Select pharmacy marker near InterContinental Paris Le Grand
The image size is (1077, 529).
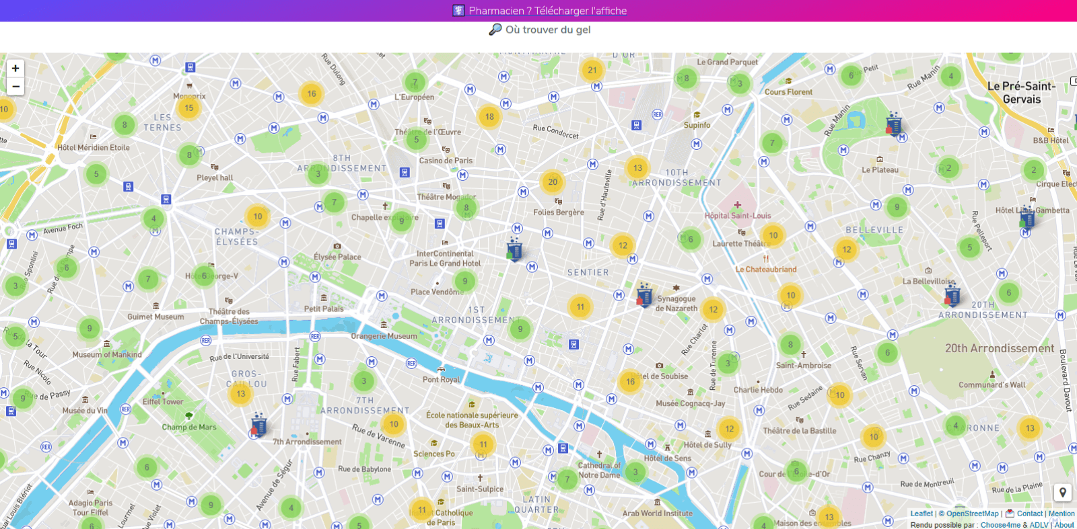[x=514, y=249]
